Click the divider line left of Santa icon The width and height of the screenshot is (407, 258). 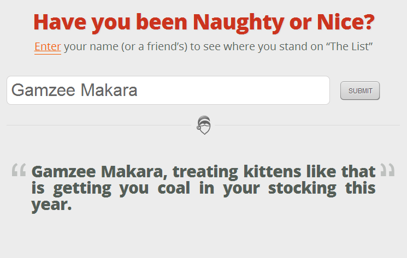click(99, 125)
